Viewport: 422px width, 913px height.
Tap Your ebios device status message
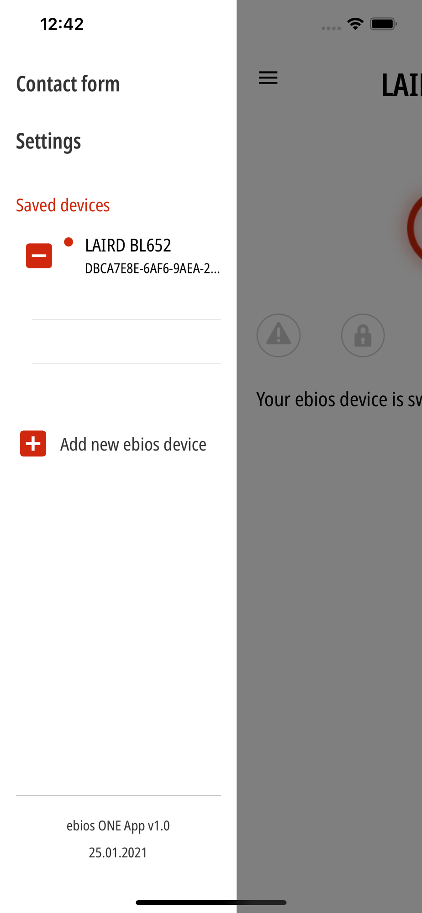point(339,399)
